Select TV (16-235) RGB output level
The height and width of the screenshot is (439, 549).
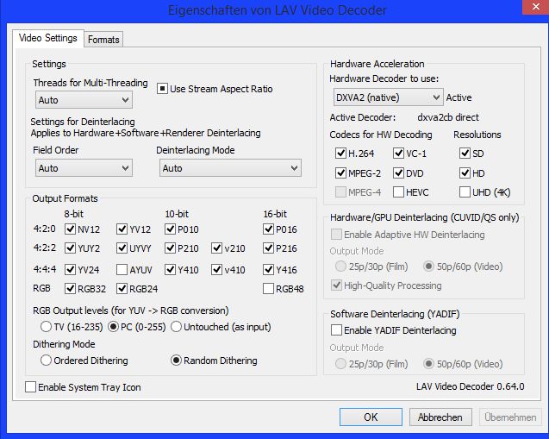coord(46,327)
